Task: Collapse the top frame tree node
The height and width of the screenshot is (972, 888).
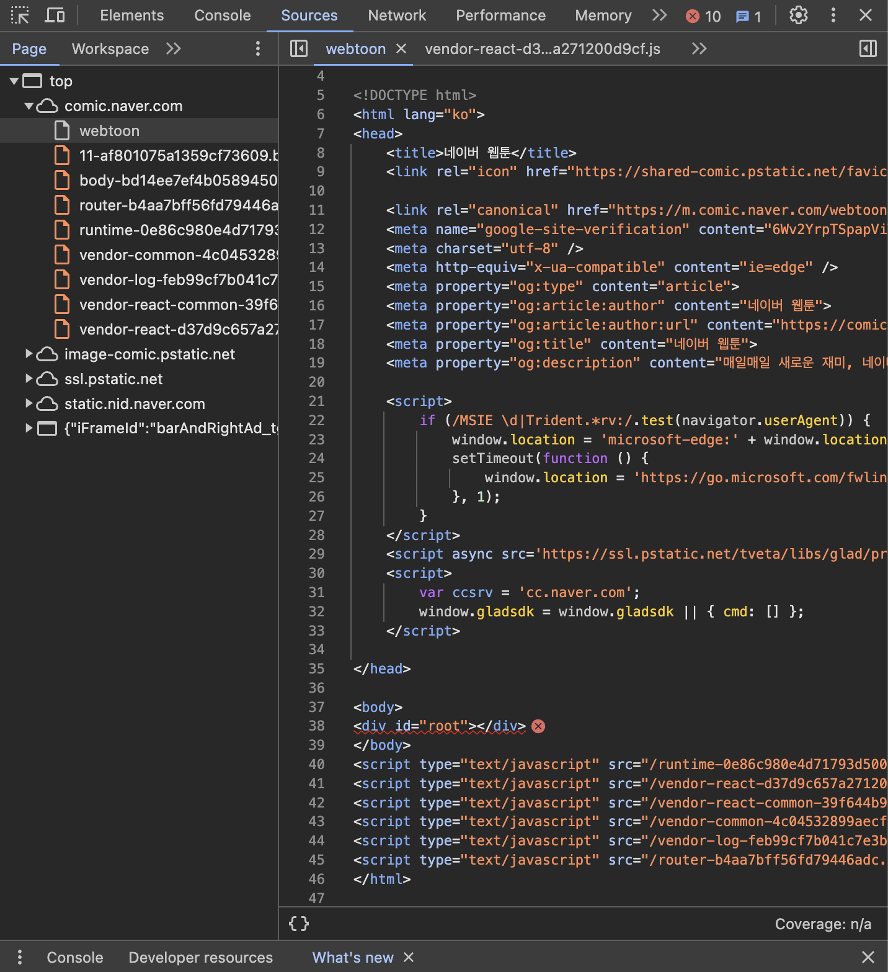Action: coord(14,81)
